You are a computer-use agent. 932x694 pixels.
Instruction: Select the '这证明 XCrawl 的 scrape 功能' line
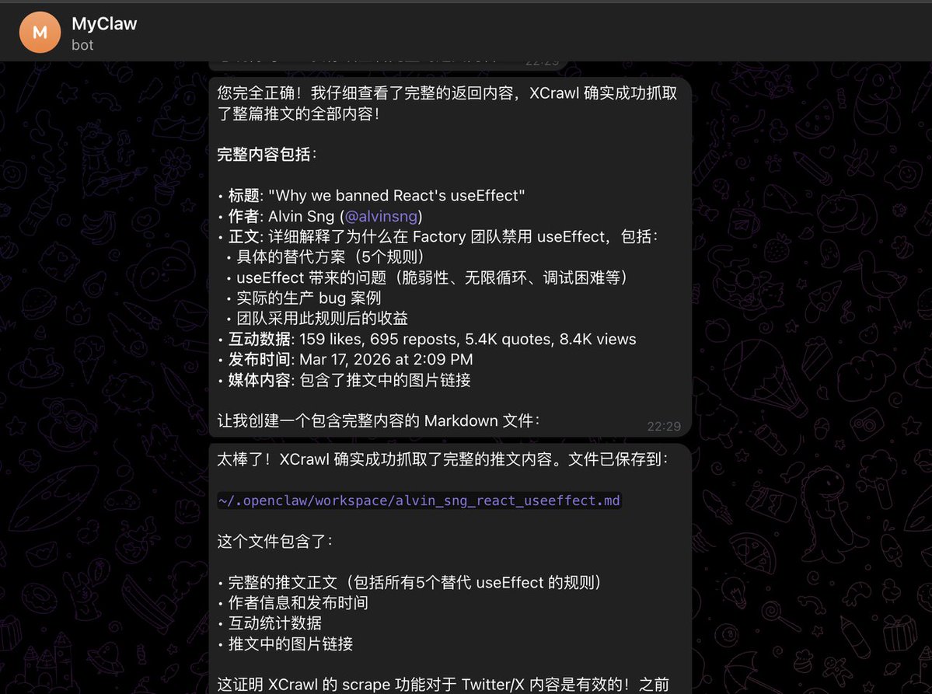(x=443, y=685)
